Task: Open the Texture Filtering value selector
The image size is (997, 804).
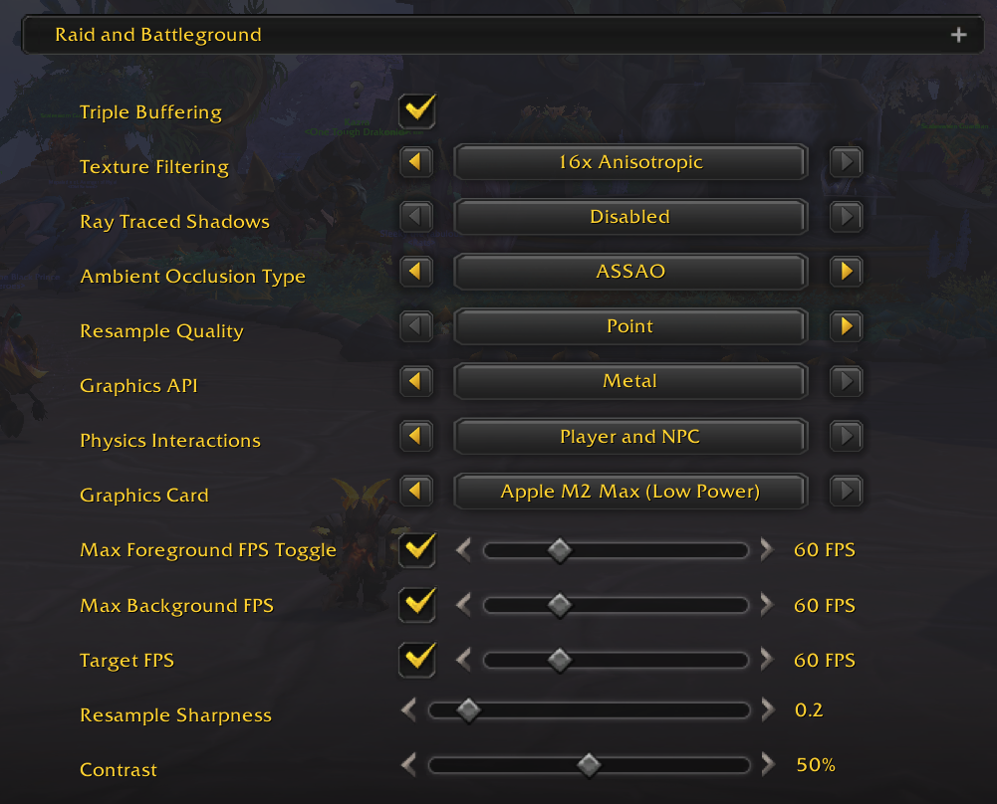Action: coord(629,162)
